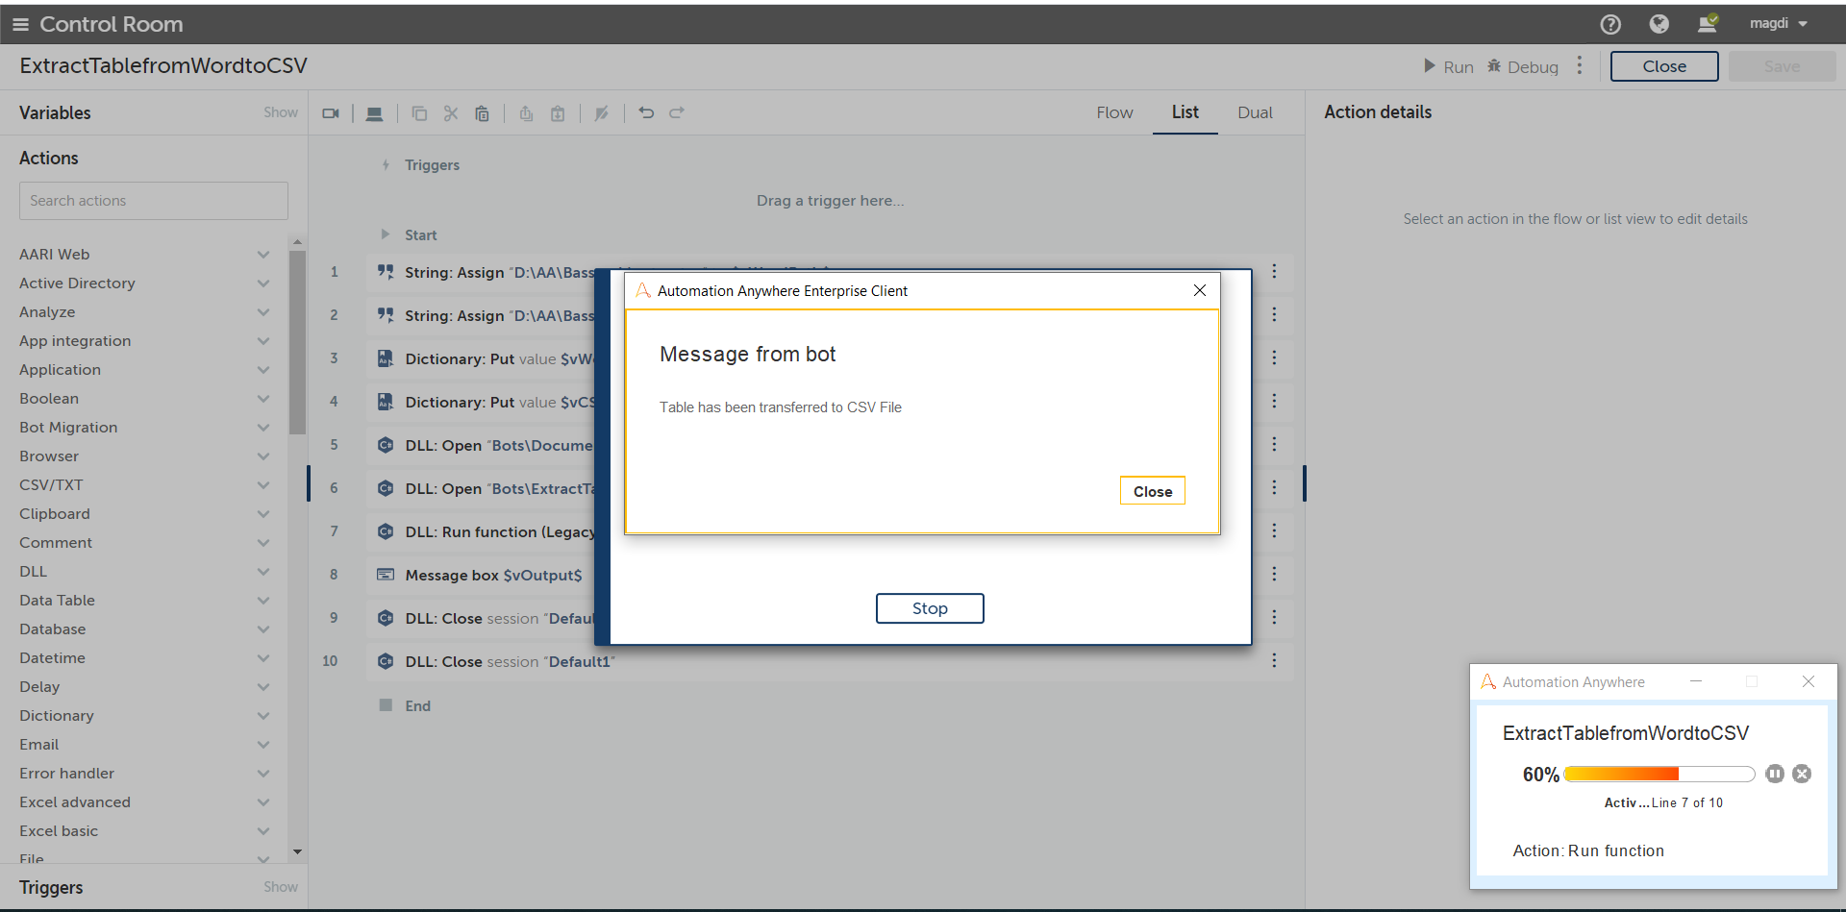The height and width of the screenshot is (912, 1846).
Task: Open the magdi user account dropdown
Action: (x=1779, y=23)
